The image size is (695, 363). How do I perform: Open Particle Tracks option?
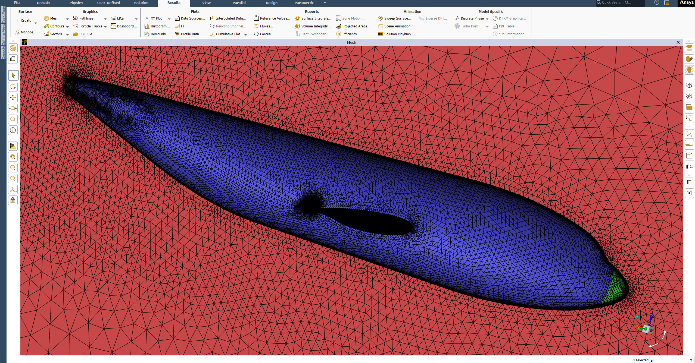point(88,26)
